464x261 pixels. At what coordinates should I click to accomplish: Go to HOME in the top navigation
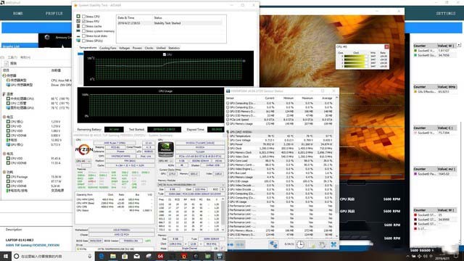point(17,13)
